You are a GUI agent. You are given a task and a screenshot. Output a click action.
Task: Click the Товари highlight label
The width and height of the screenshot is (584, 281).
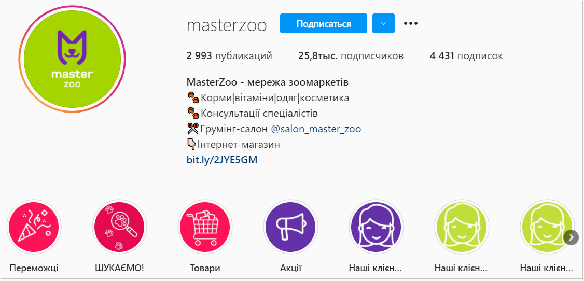tap(205, 268)
